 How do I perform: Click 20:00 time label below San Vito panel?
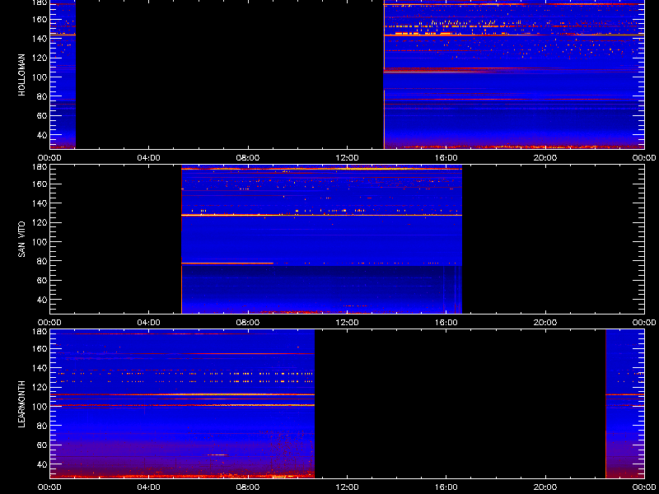pyautogui.click(x=545, y=323)
